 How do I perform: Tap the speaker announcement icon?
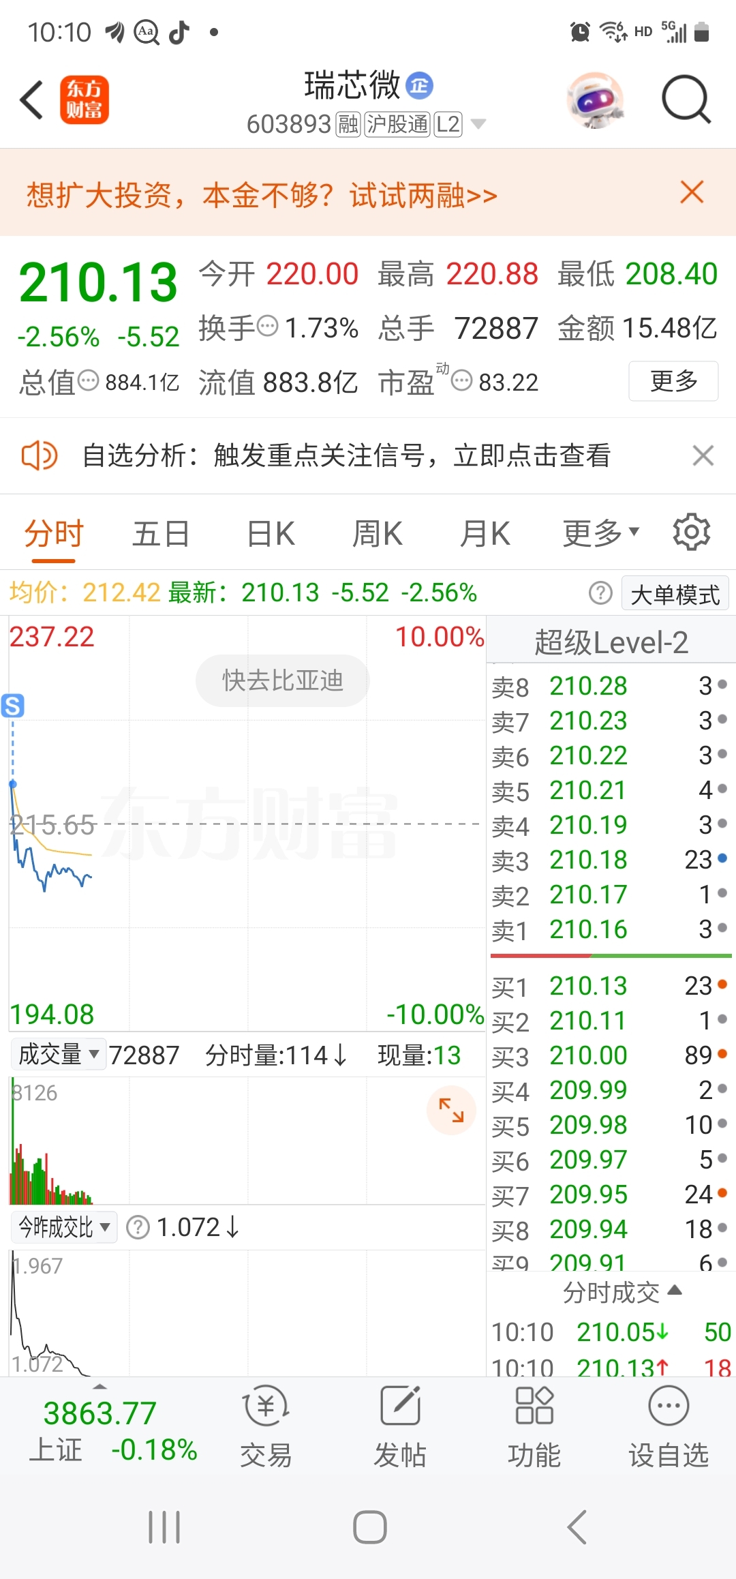[39, 455]
